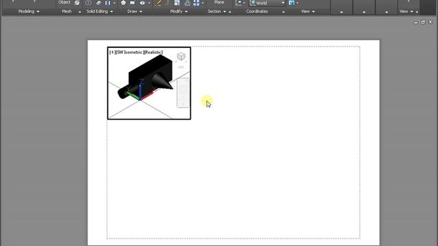Click the navigation bar in the viewport
The image size is (438, 246).
point(183,93)
